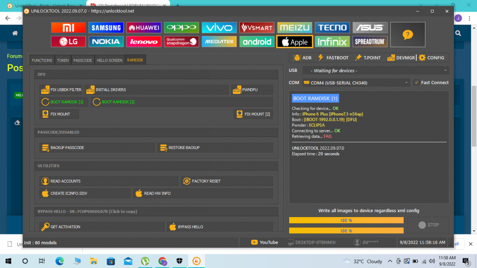Select the Apple brand logo
Image resolution: width=477 pixels, height=268 pixels.
tap(294, 42)
